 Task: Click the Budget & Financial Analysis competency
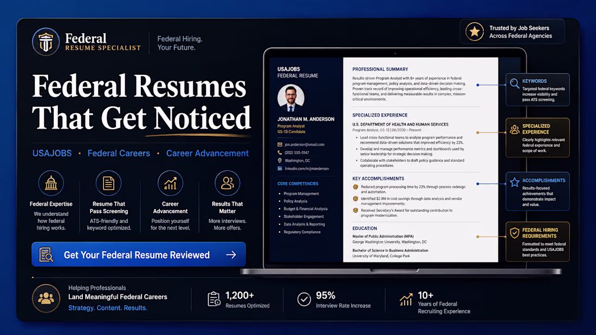305,209
